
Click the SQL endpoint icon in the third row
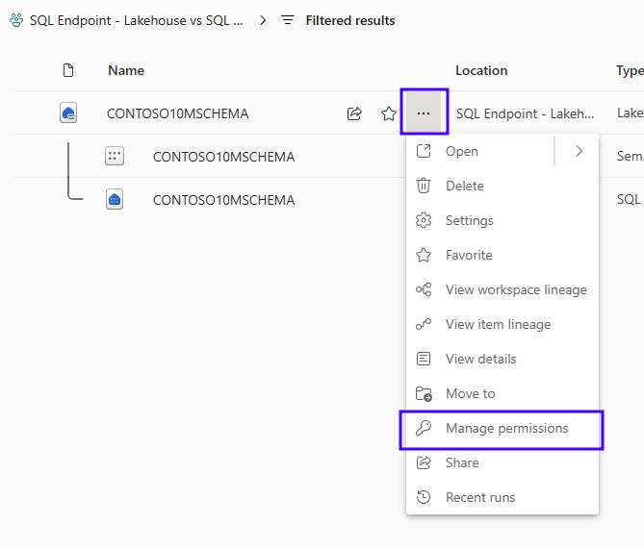click(115, 200)
